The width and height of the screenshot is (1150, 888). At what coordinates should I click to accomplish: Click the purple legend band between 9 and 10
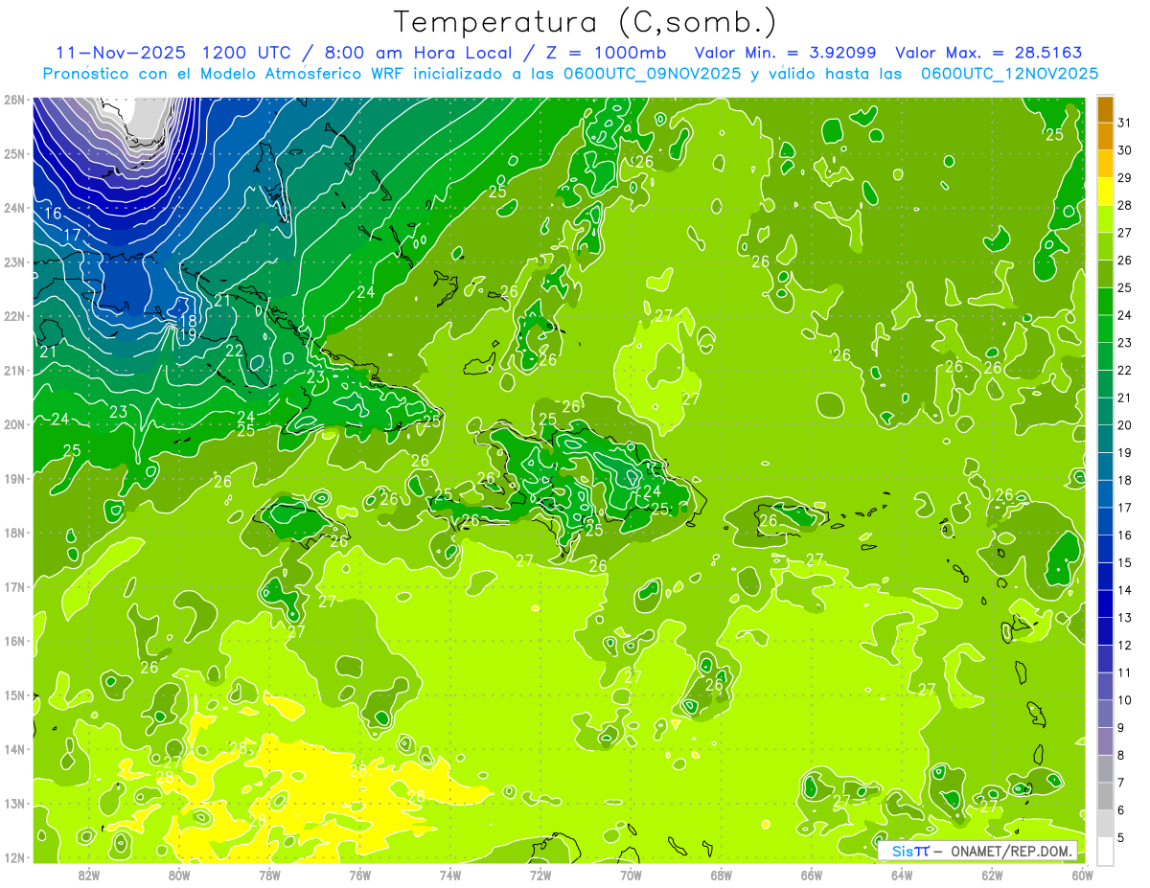pos(1105,715)
